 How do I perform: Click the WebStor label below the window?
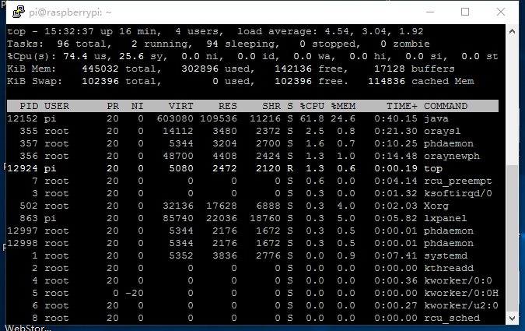click(x=28, y=328)
